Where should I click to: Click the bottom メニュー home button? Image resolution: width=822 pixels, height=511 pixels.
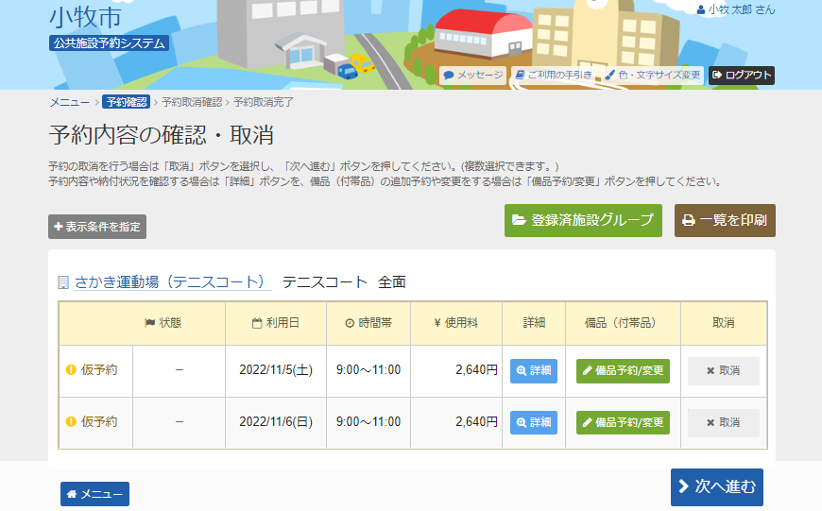pos(94,494)
